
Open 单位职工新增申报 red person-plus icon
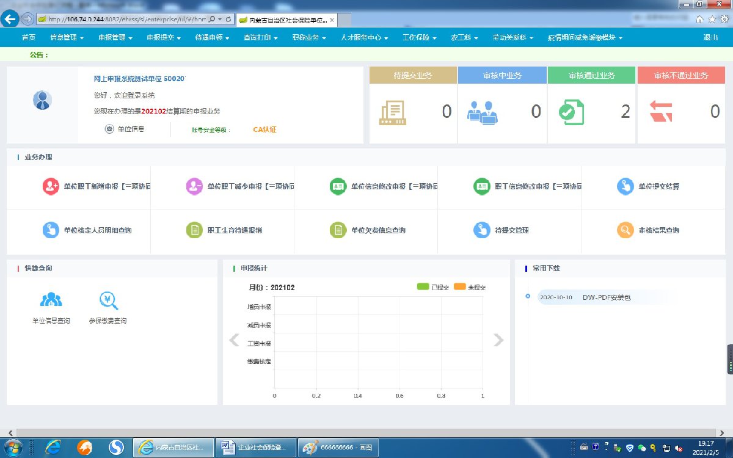tap(51, 186)
